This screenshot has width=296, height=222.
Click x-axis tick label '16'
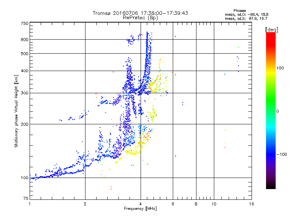252,204
